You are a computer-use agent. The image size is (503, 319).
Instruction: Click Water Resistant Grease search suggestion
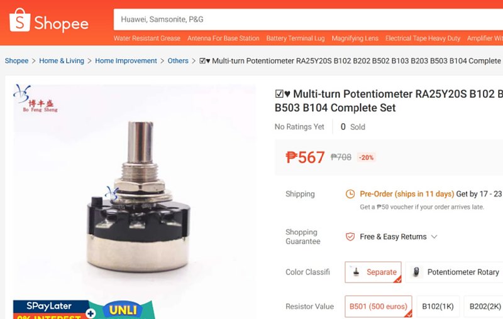point(147,38)
